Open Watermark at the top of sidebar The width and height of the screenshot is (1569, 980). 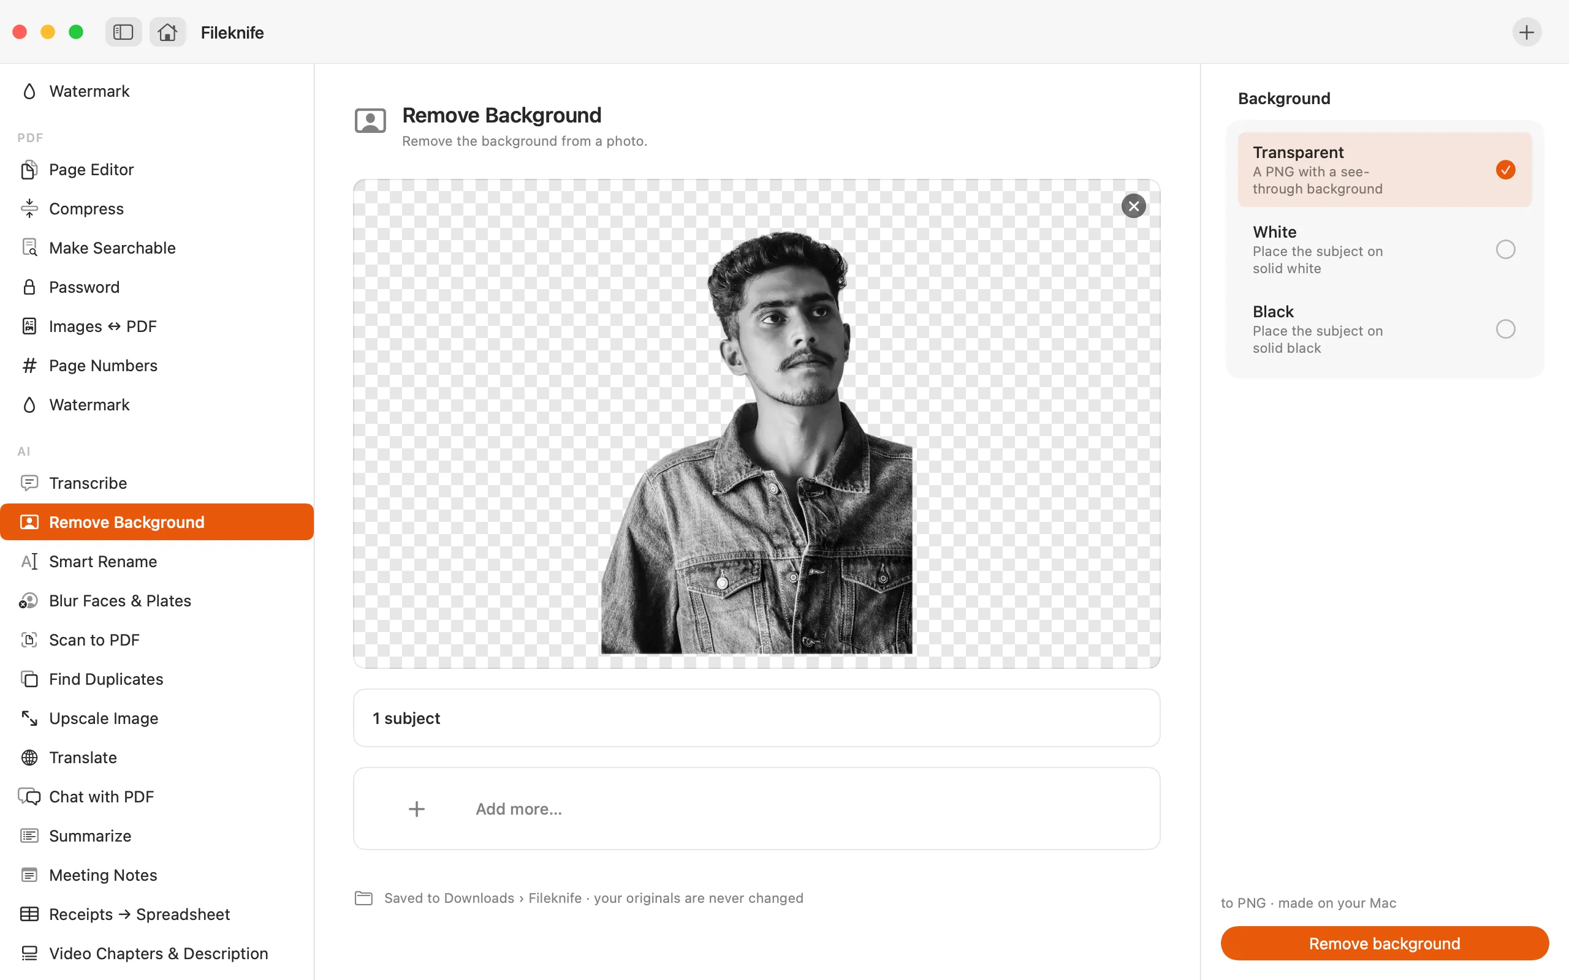point(157,91)
